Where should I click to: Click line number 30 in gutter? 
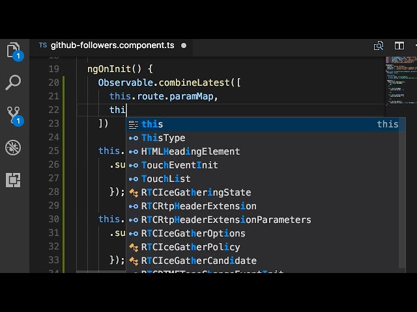[x=53, y=219]
